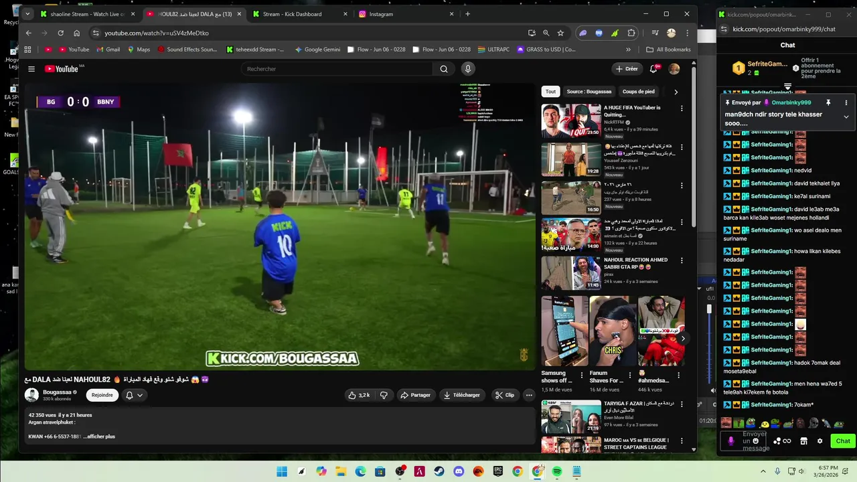Open options for A HUGE FIFA YouTuber video
This screenshot has height=482, width=857.
click(682, 108)
